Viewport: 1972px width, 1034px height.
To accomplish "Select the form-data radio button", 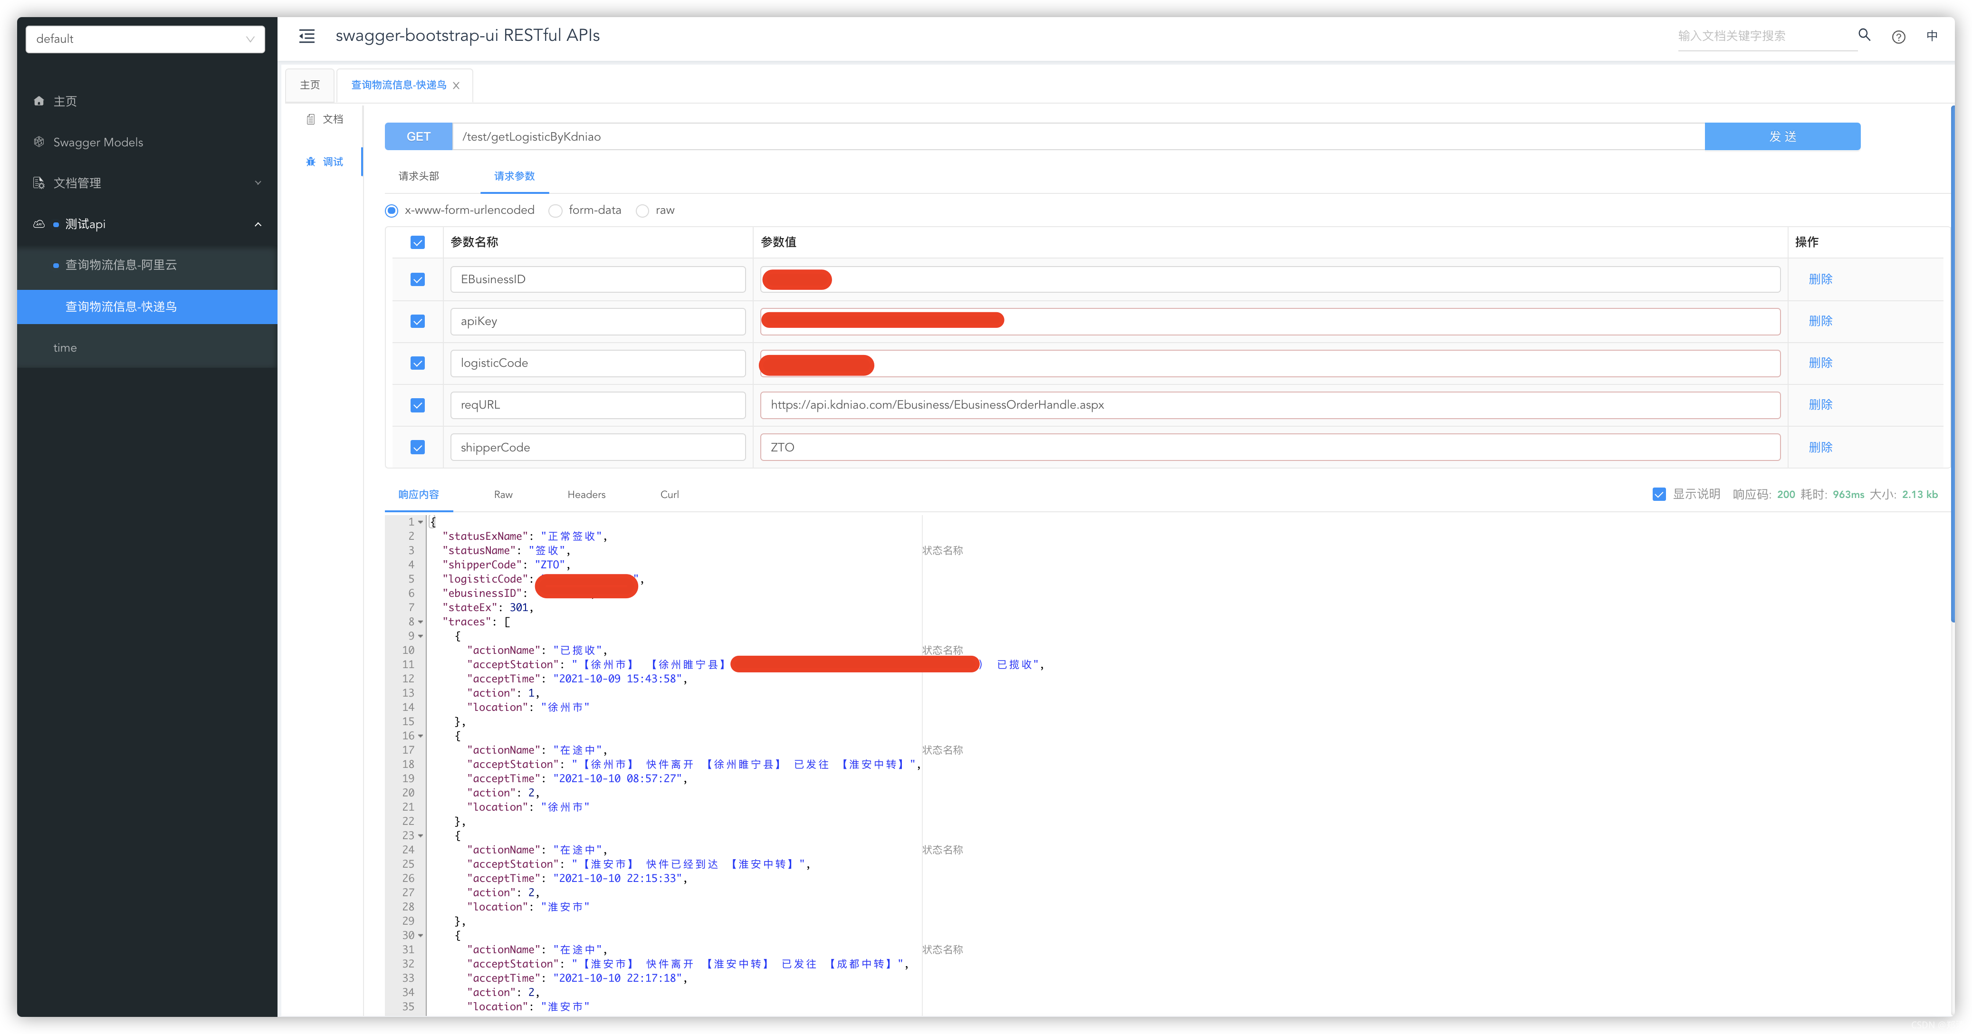I will pyautogui.click(x=555, y=211).
